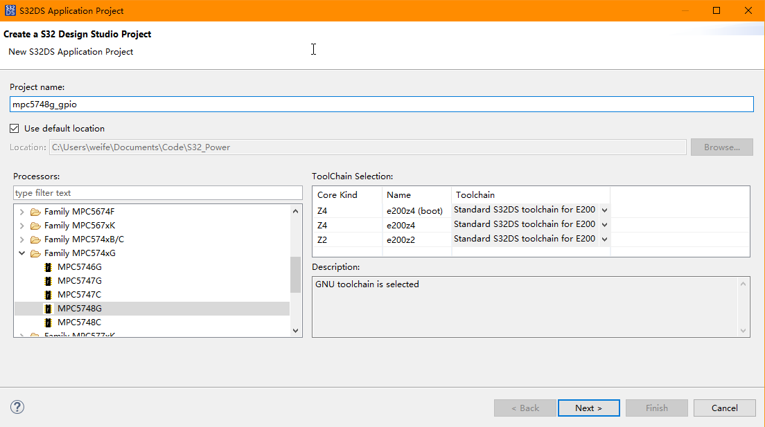
Task: Click the folder icon for Family MPC574xG
Action: 36,253
